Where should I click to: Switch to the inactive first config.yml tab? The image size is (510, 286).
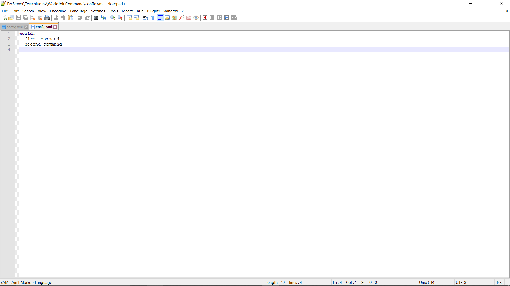[14, 27]
